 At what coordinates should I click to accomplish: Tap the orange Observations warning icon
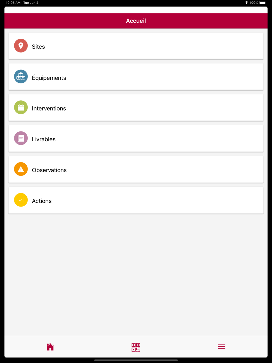(21, 169)
